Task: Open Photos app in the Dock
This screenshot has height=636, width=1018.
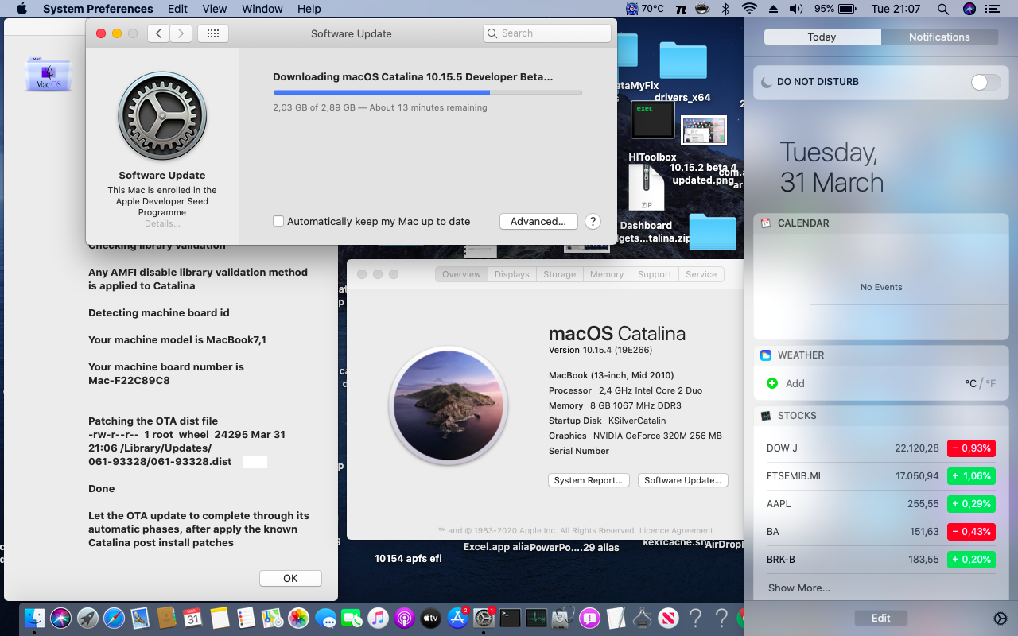Action: point(298,618)
